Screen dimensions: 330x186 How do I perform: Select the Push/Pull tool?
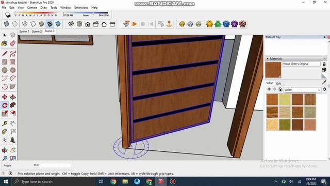13,97
